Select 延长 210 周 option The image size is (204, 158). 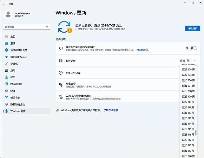[188, 102]
